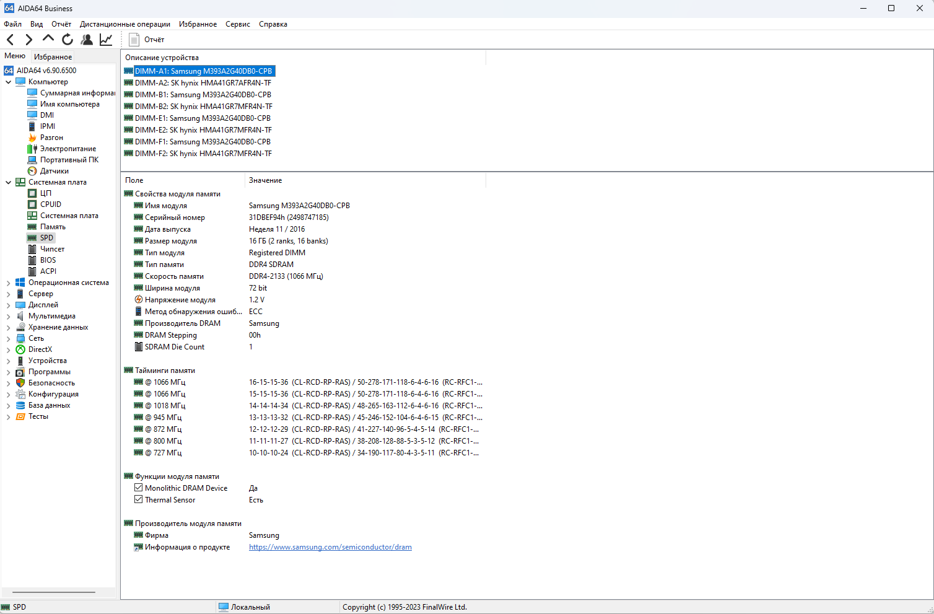Open the ACPI tree item
Screen dimensions: 934x614
coord(42,271)
